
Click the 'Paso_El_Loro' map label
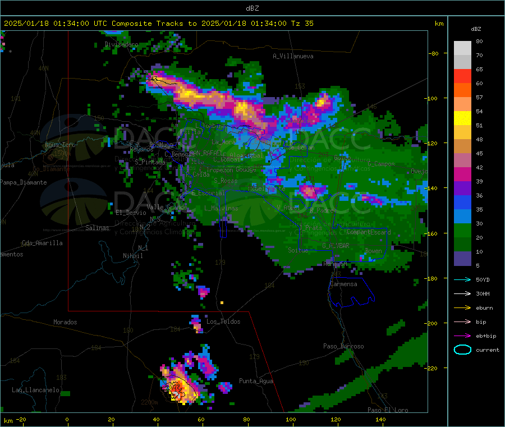(388, 410)
